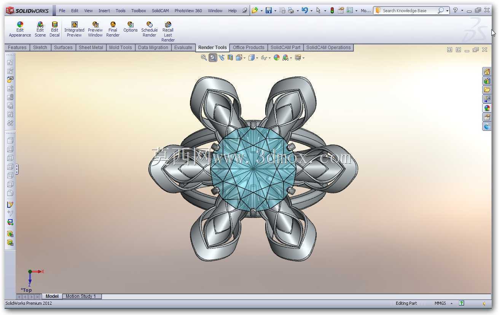Expand the View Orientation dropdown arrow

pos(244,58)
